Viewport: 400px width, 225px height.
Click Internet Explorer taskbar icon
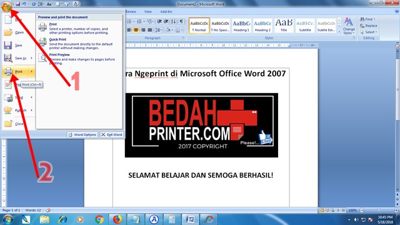(x=62, y=219)
